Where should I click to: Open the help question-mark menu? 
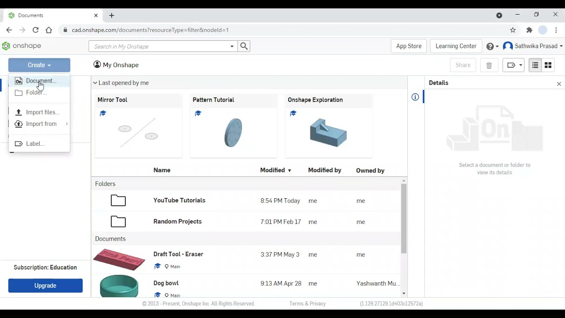click(x=492, y=46)
